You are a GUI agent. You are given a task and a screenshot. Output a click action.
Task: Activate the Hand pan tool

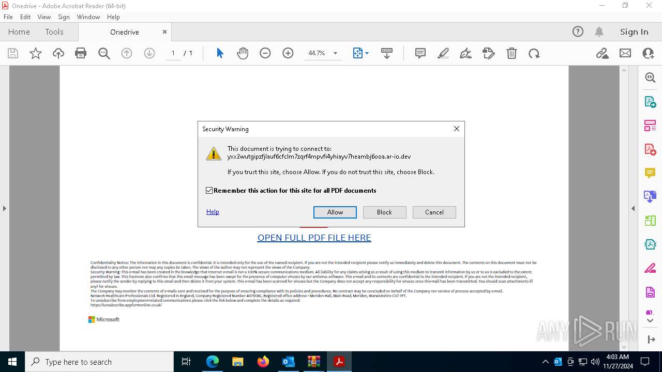click(243, 53)
